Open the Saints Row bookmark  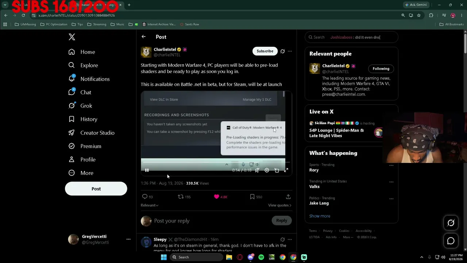tap(189, 24)
